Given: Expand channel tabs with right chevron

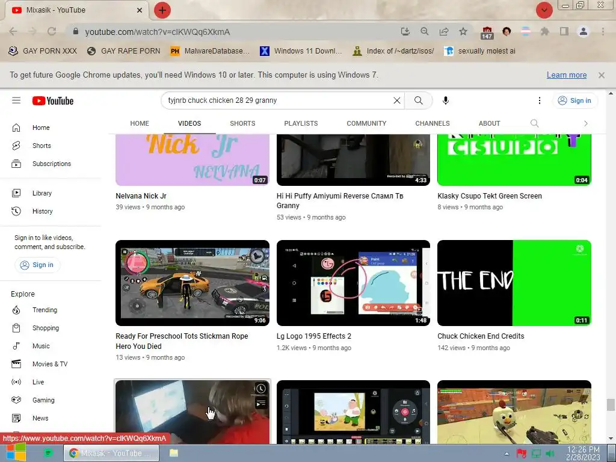Looking at the screenshot, I should [586, 123].
